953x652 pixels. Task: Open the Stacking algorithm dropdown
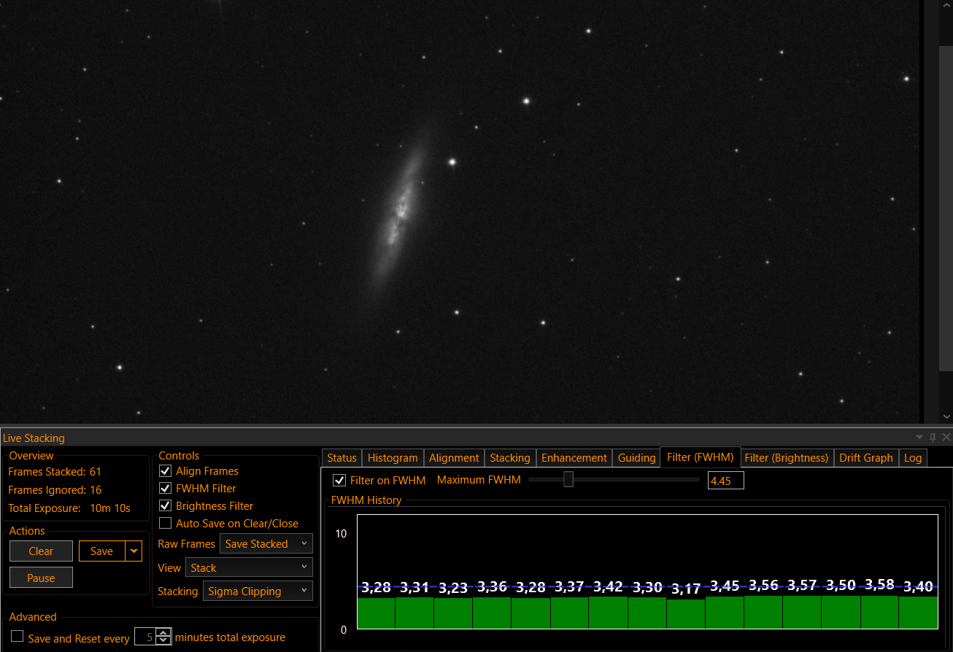(x=258, y=591)
